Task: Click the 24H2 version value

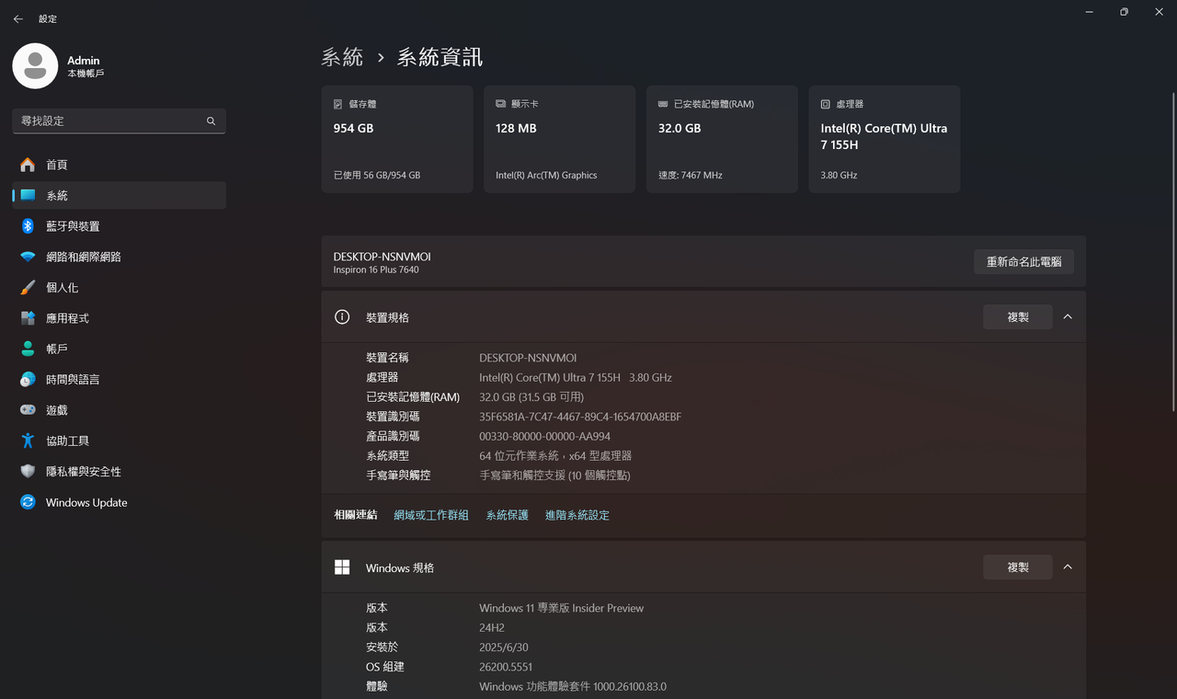Action: 494,627
